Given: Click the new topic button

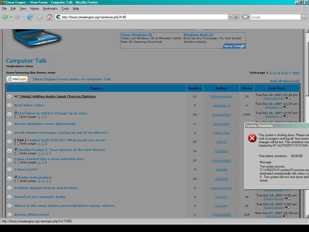Looking at the screenshot, I should (17, 79).
